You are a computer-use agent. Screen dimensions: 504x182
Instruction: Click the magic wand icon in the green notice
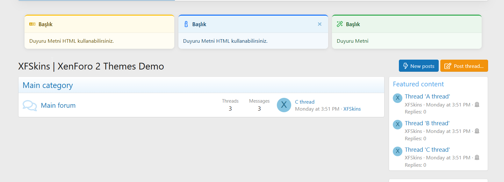[x=340, y=24]
